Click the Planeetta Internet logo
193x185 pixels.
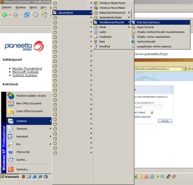click(x=24, y=46)
